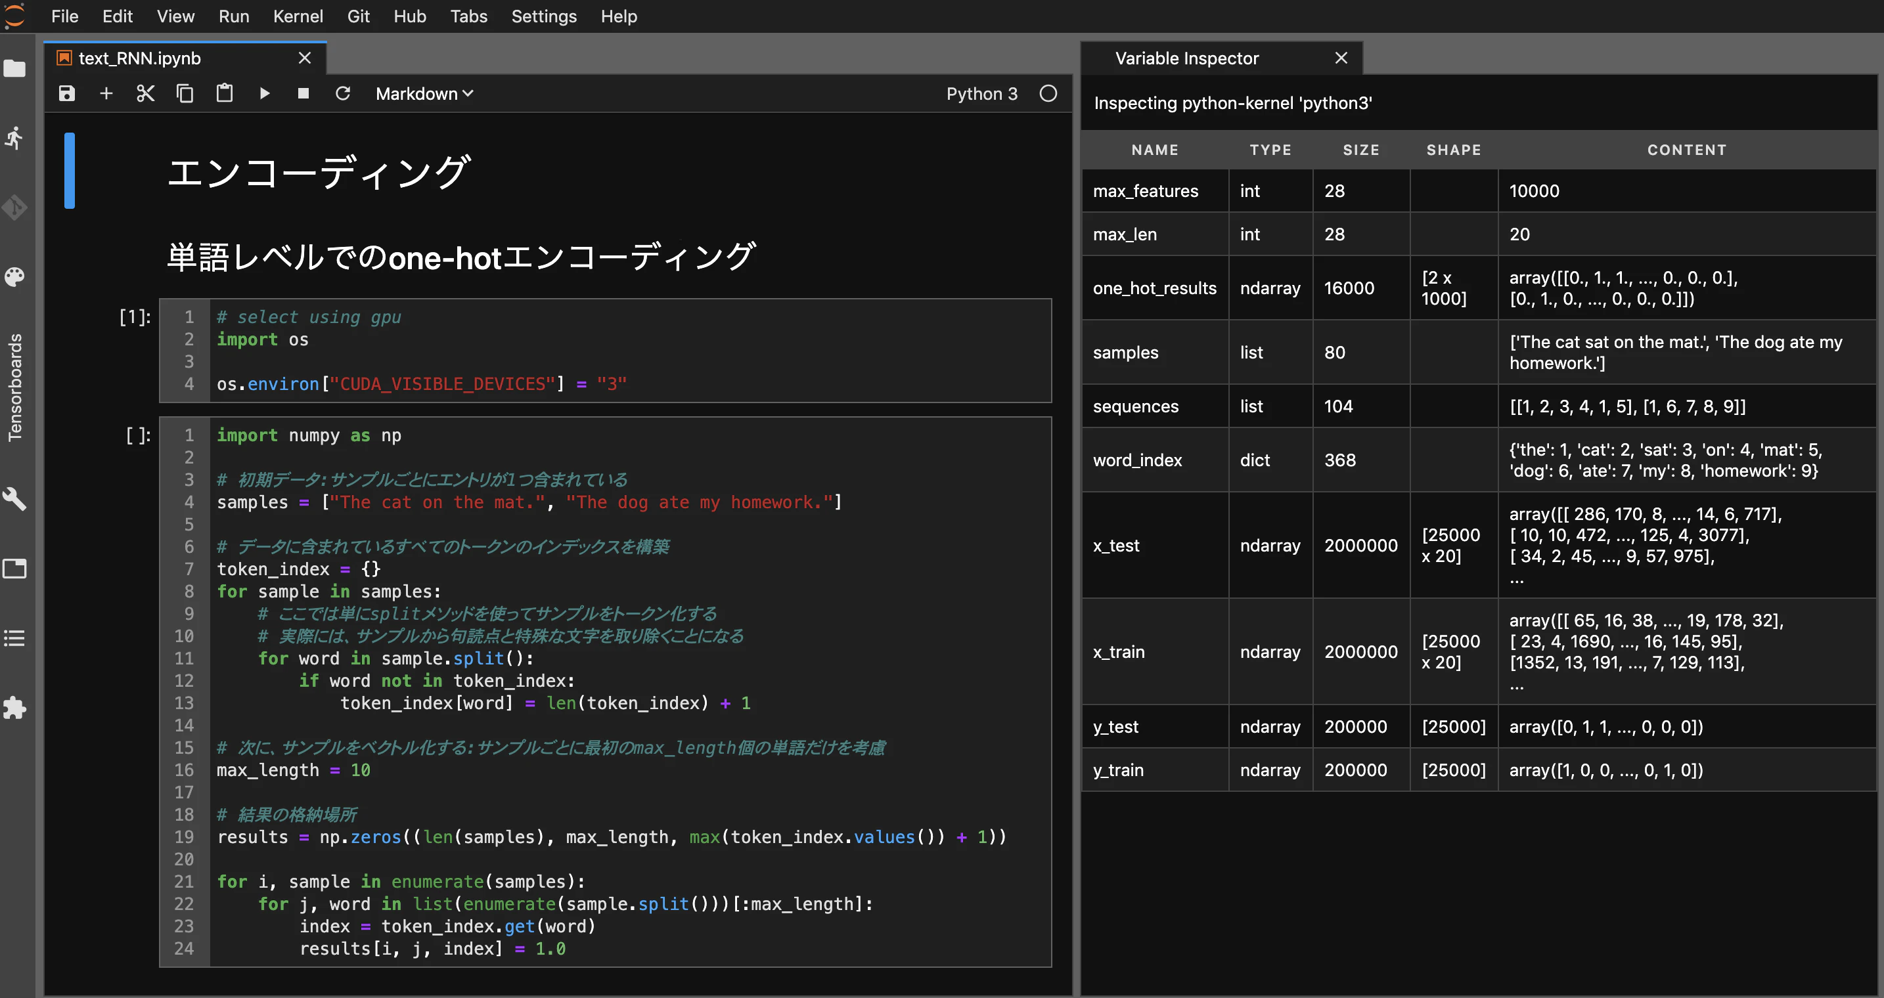Screen dimensions: 1884x998
Task: Click the NAME column header
Action: 1155,150
